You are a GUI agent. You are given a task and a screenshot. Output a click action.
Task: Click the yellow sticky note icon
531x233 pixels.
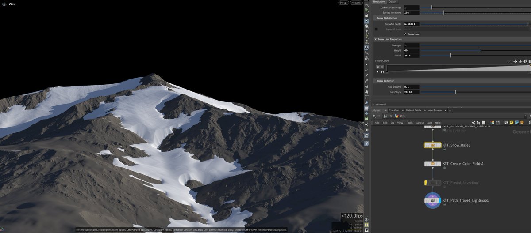[x=511, y=122]
